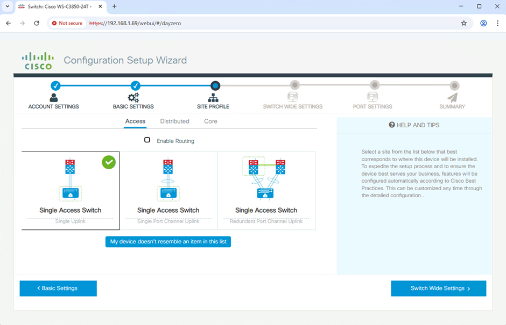506x325 pixels.
Task: Click the Single Port Channel Uplink caption
Action: [x=168, y=221]
